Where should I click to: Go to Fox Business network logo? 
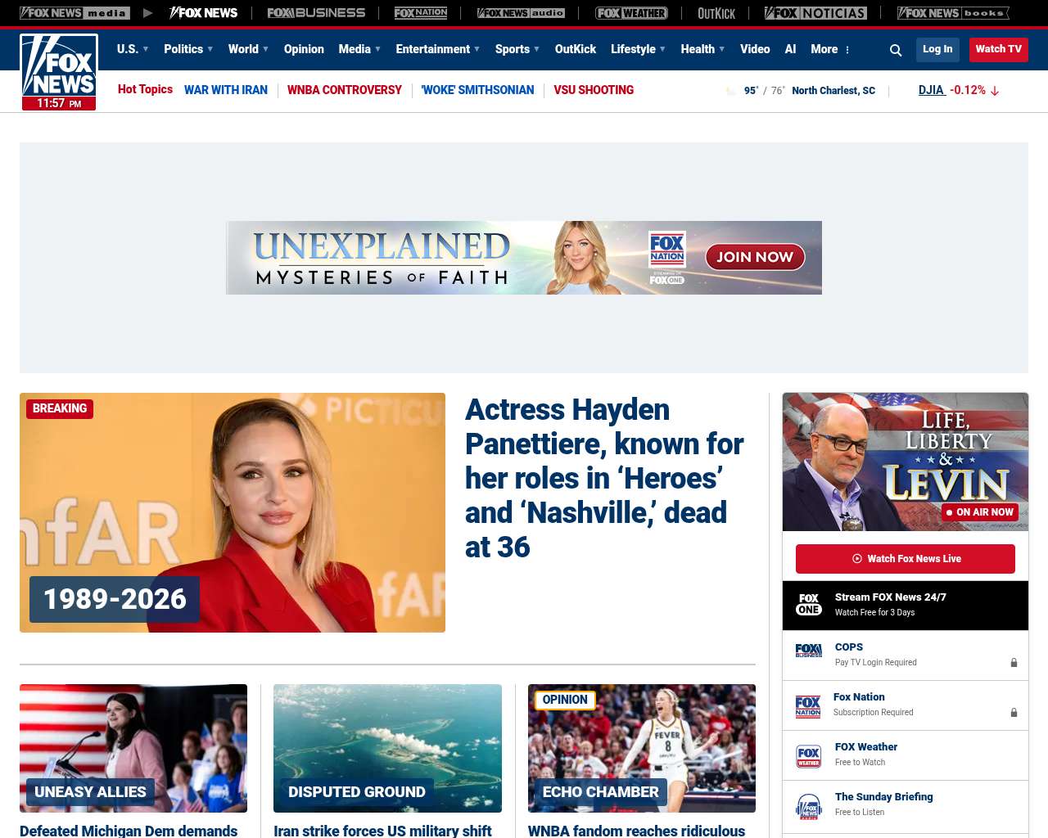click(x=316, y=13)
